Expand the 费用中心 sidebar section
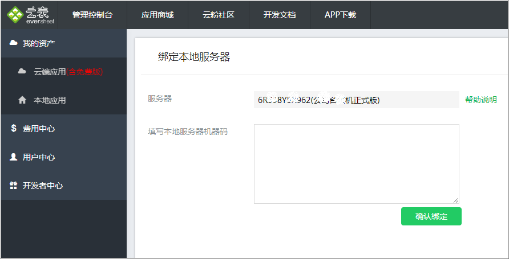The image size is (509, 259). coord(64,129)
